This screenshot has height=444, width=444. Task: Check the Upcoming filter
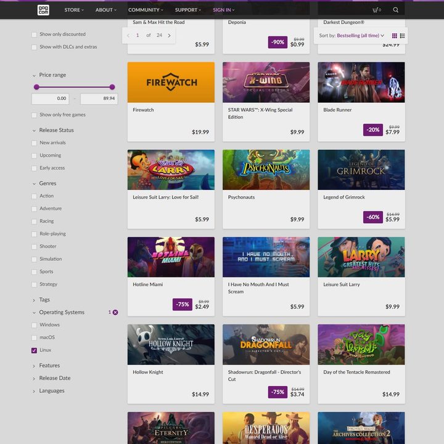tap(34, 155)
